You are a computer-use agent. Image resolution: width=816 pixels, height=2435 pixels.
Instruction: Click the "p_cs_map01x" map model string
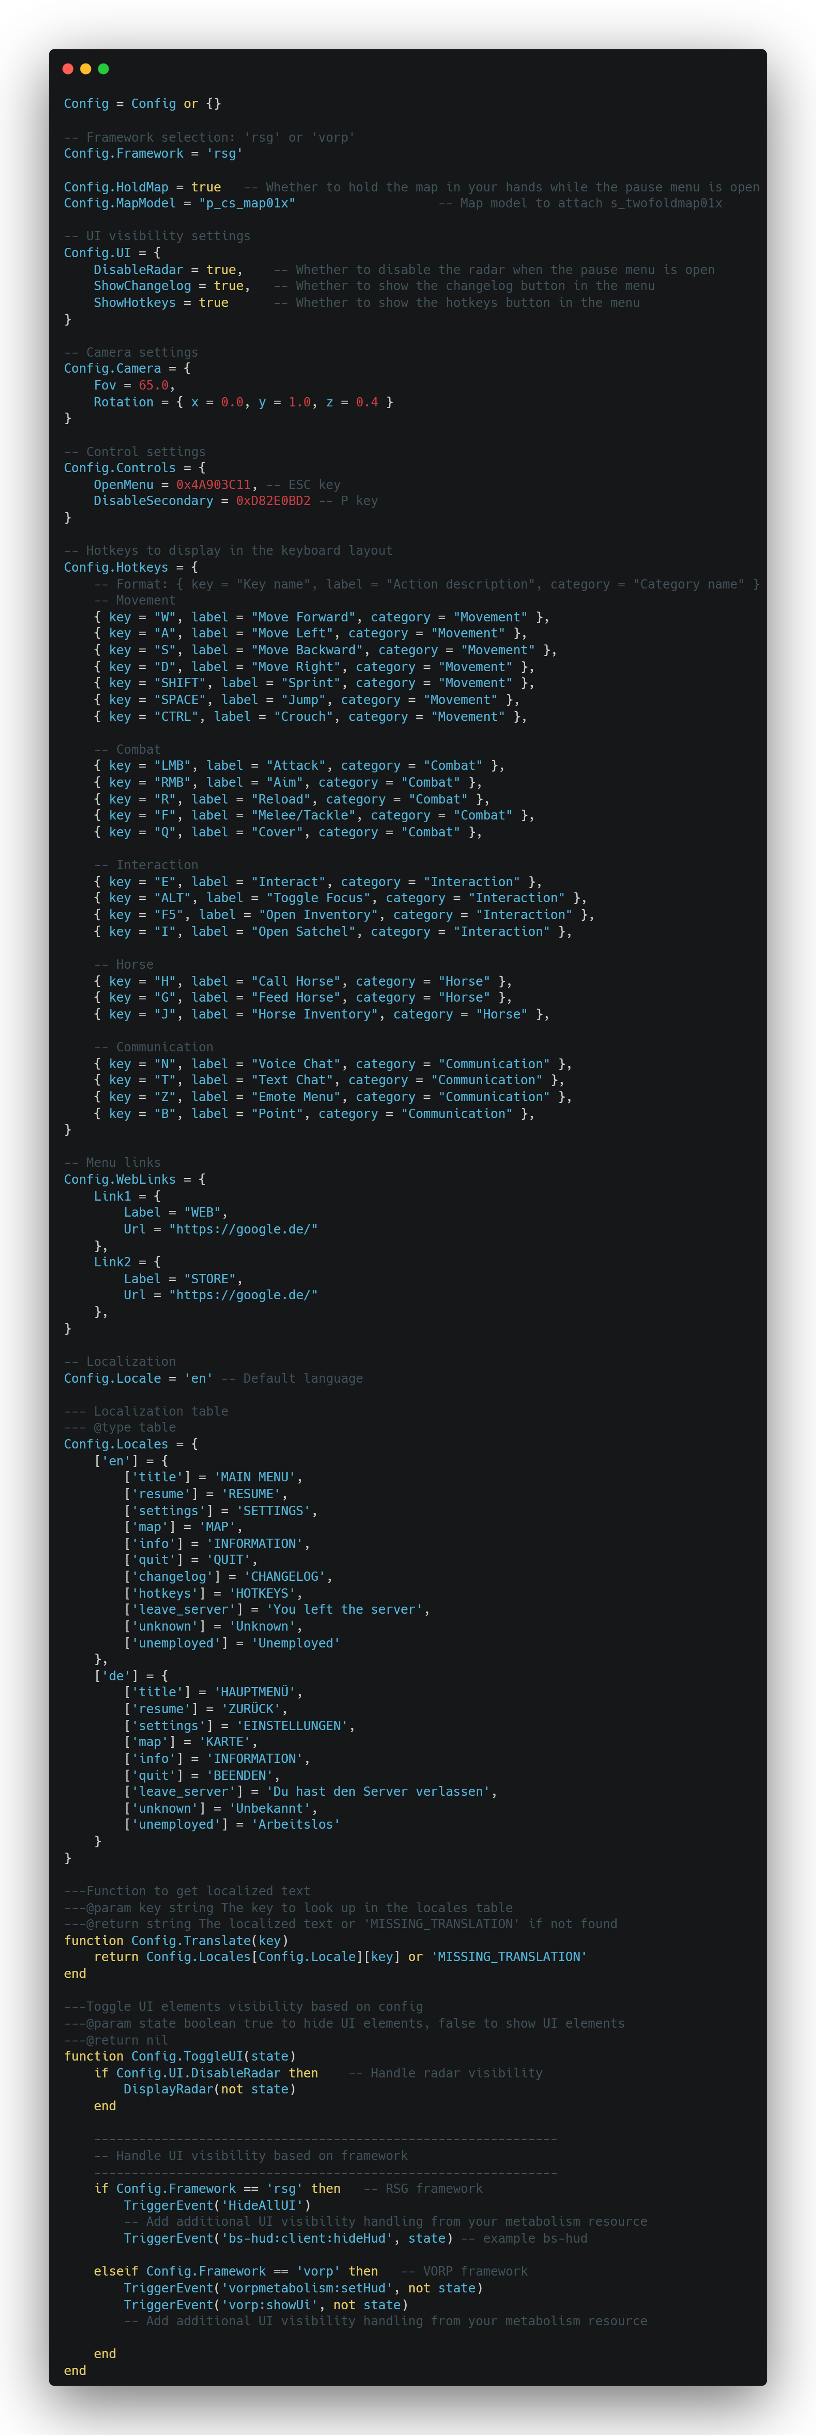click(x=246, y=203)
